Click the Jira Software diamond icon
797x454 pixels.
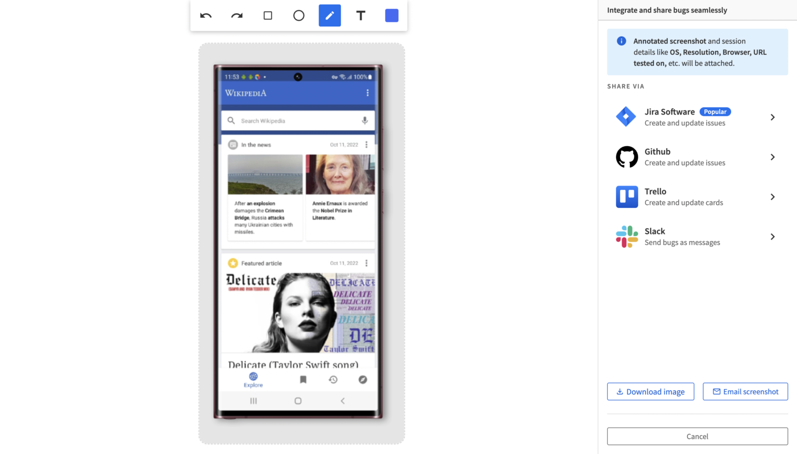point(626,117)
